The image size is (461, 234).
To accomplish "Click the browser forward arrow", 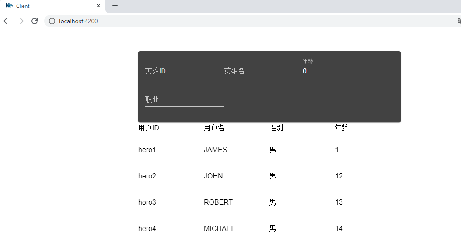I will pos(21,21).
